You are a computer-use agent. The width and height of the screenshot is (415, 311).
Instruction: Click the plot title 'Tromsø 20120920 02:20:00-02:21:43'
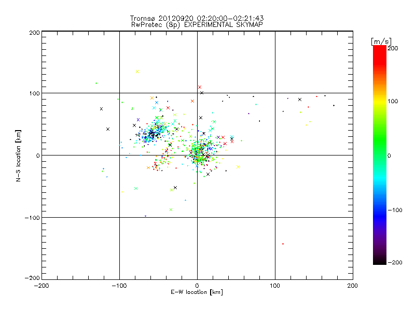pos(197,18)
